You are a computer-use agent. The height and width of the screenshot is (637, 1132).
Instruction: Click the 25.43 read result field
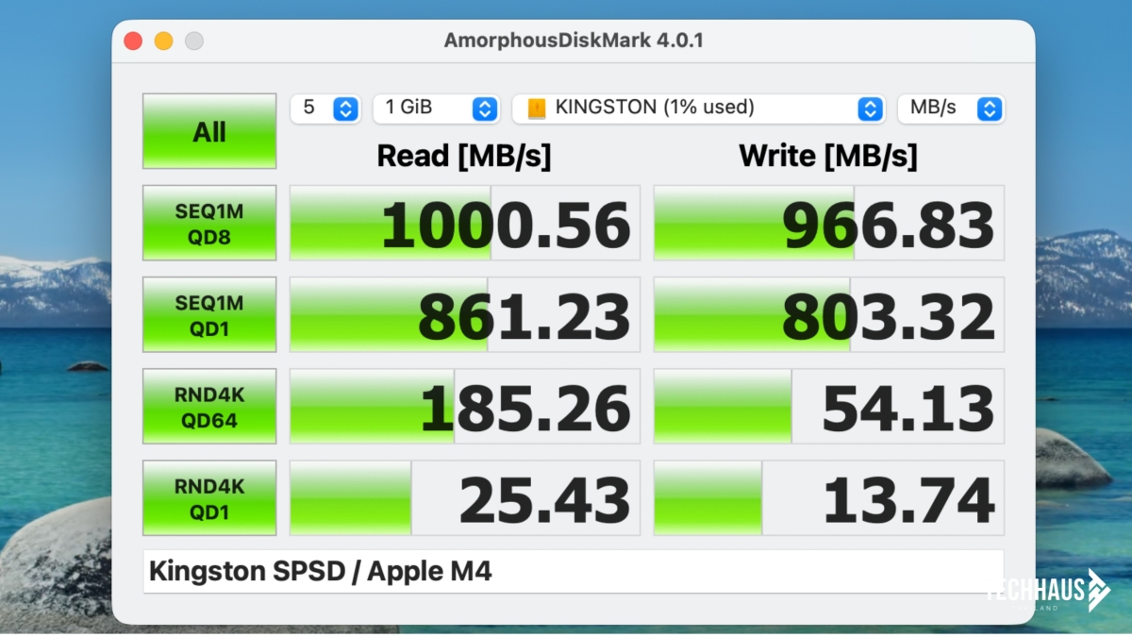tap(464, 498)
